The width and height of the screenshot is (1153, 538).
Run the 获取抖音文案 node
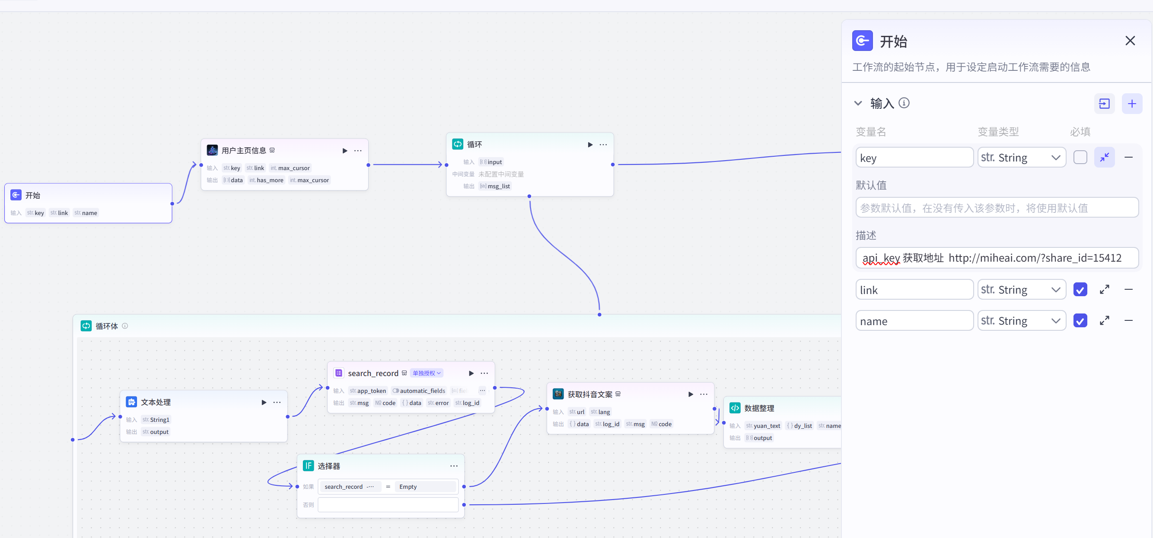tap(690, 394)
